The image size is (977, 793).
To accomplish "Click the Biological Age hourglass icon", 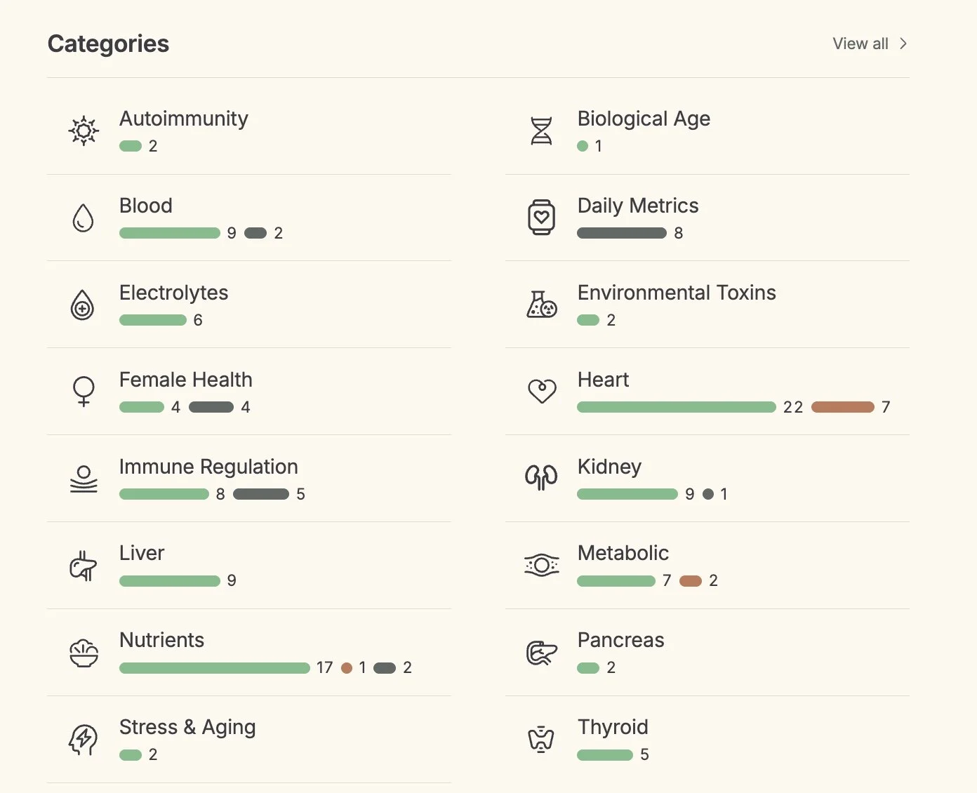I will [x=541, y=131].
